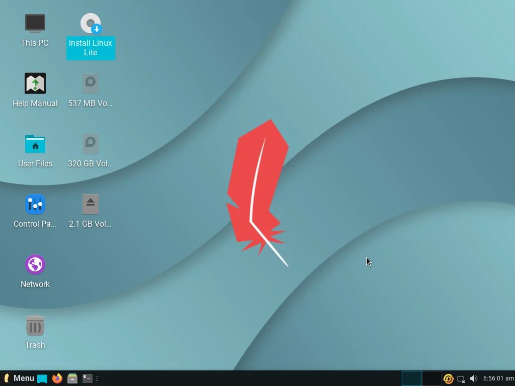Open the Help Manual

[35, 83]
